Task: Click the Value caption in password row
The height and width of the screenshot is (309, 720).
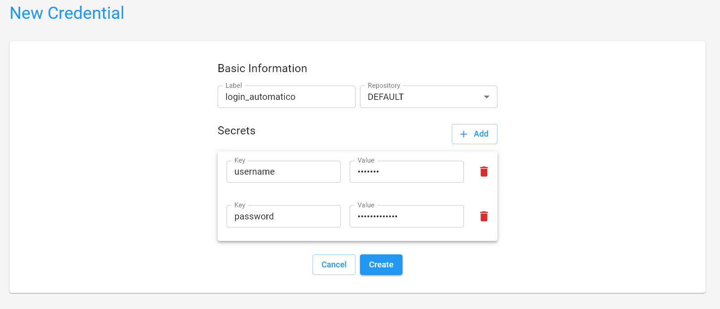Action: 365,205
